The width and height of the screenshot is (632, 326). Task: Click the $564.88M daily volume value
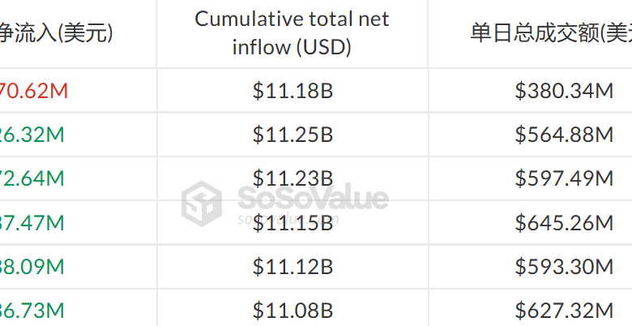(564, 134)
